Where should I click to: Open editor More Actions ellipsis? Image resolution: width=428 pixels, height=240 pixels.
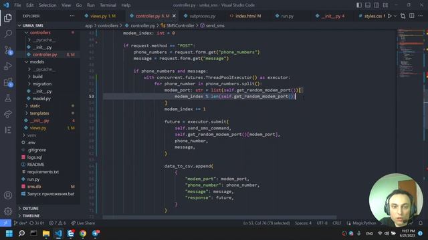pyautogui.click(x=421, y=16)
